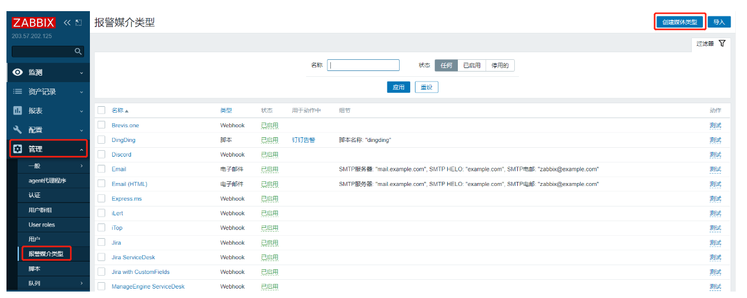747x298 pixels.
Task: Check the Discord row checkbox
Action: (x=102, y=154)
